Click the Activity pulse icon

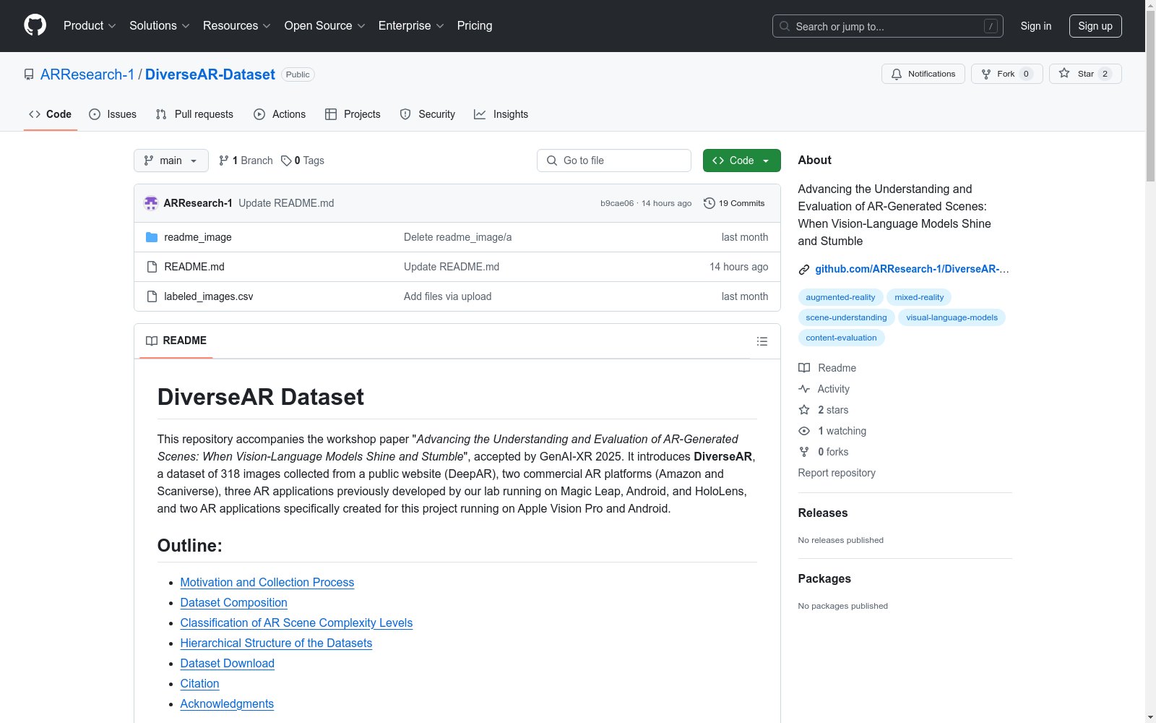(804, 389)
